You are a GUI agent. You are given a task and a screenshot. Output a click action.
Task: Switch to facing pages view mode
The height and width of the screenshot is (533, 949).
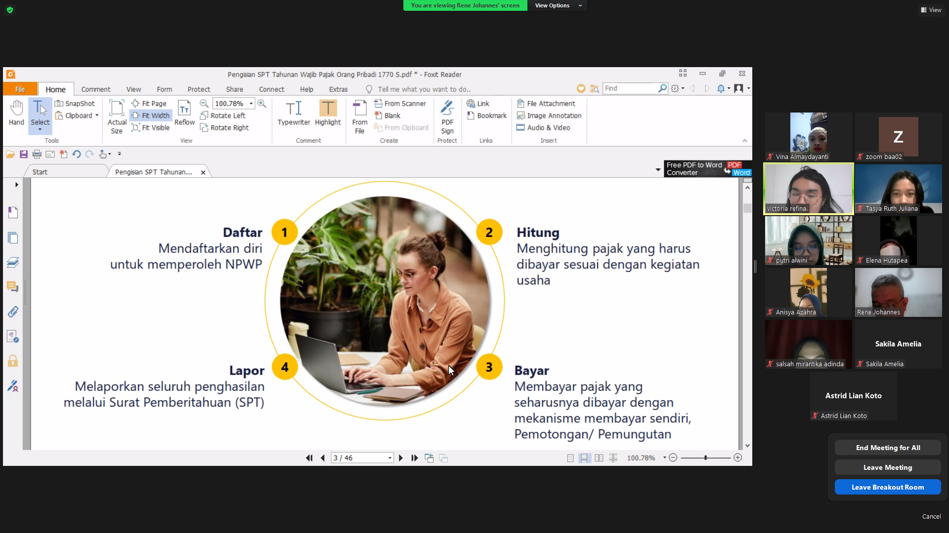point(599,458)
